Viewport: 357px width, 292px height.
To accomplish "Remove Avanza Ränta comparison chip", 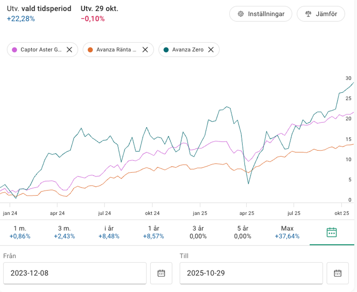I will point(145,50).
